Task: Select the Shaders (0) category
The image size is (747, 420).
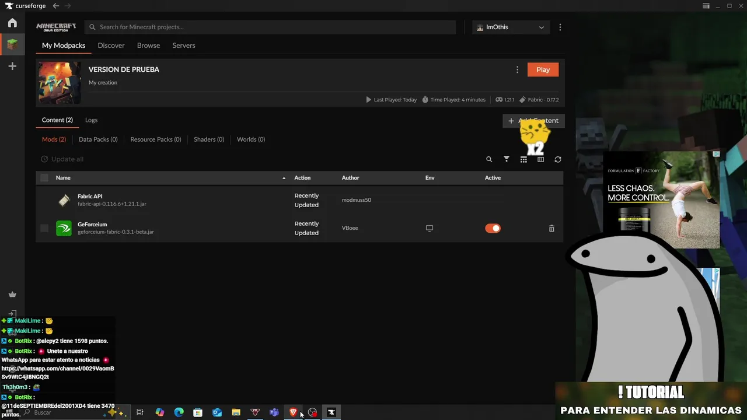Action: click(x=209, y=139)
